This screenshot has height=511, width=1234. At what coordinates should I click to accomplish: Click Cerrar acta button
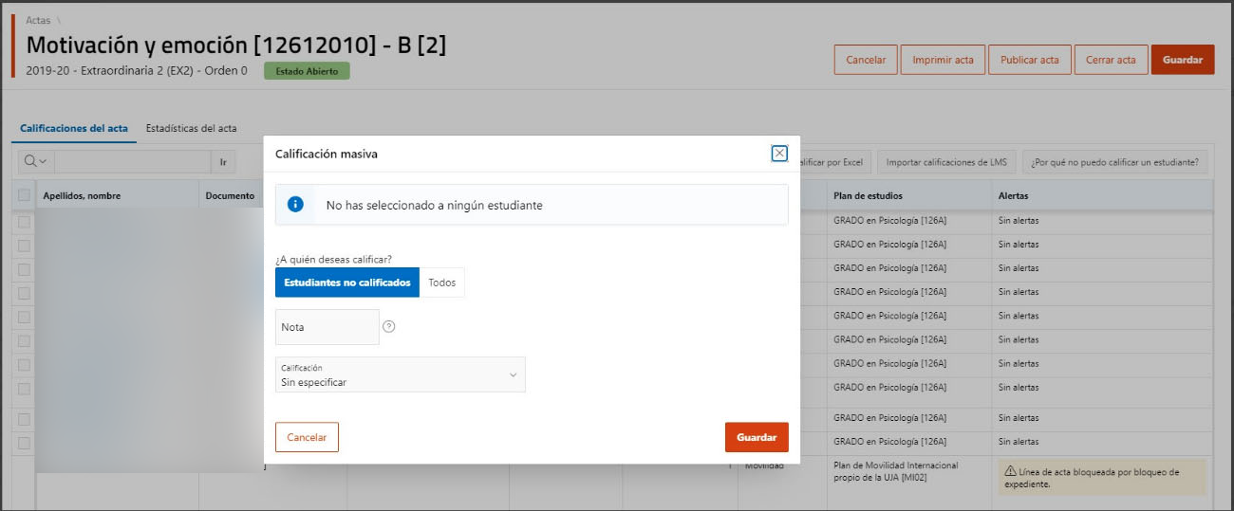tap(1112, 60)
